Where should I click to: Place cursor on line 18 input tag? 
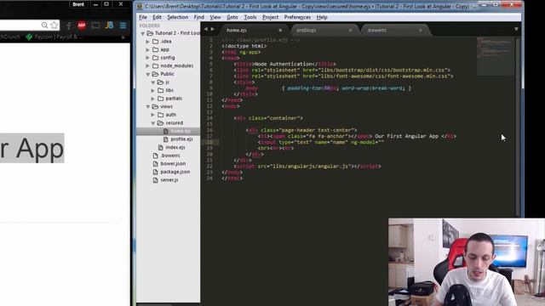pyautogui.click(x=320, y=142)
